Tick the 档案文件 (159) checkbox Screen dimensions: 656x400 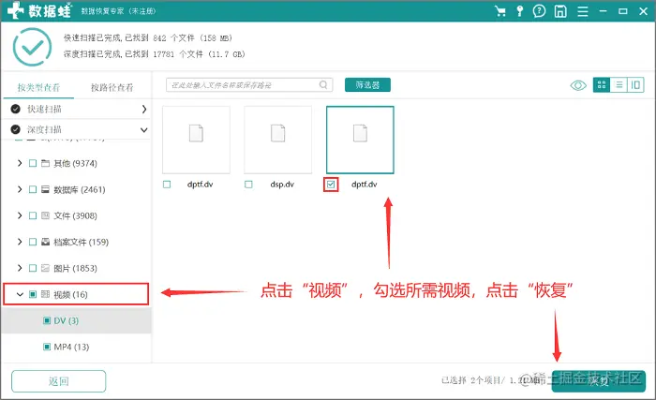click(33, 242)
